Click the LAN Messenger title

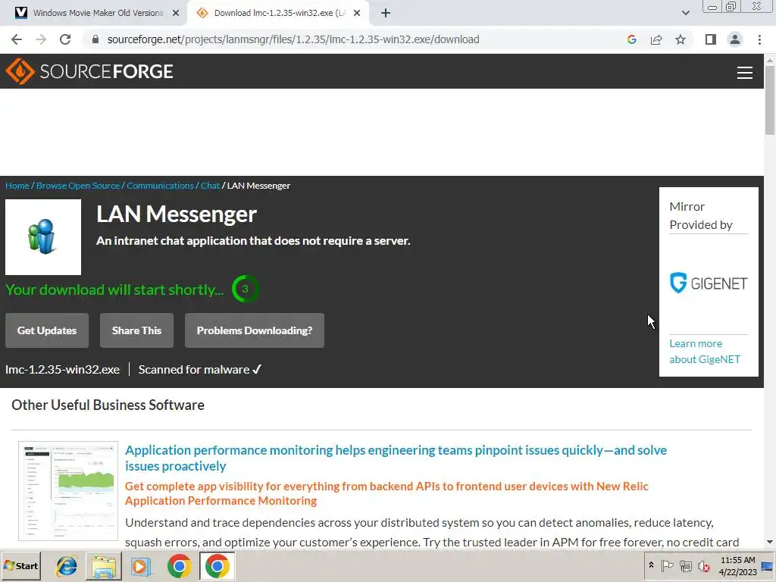[x=176, y=214]
